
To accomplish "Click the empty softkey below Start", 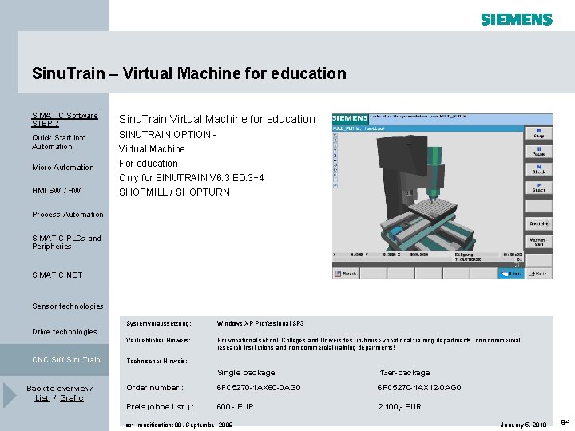I will pos(539,205).
